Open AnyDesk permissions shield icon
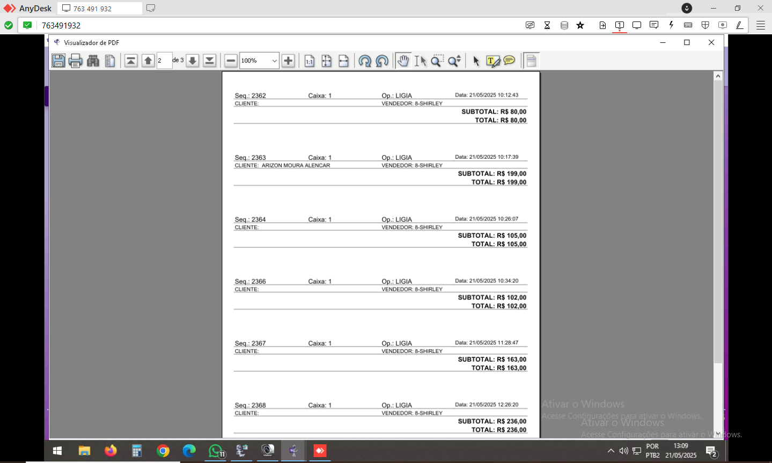The height and width of the screenshot is (463, 772). [705, 25]
